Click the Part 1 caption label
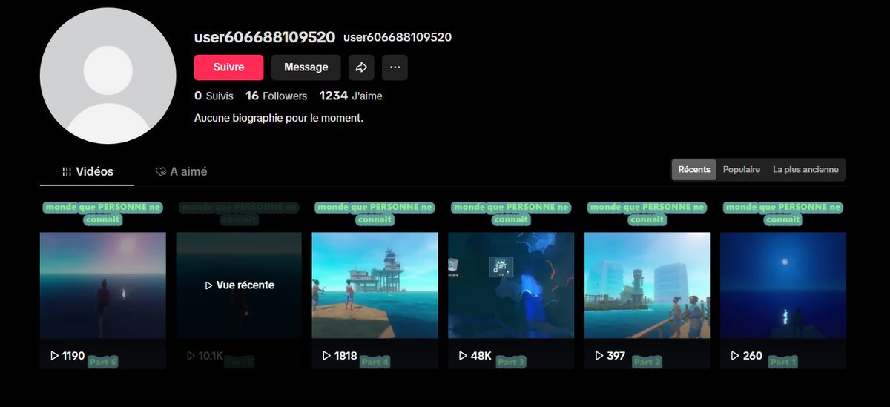Screen dimensions: 890x407 pos(783,363)
